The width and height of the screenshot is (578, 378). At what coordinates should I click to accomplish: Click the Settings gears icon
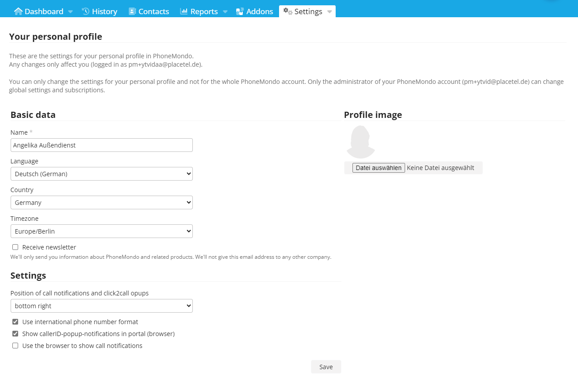[288, 11]
